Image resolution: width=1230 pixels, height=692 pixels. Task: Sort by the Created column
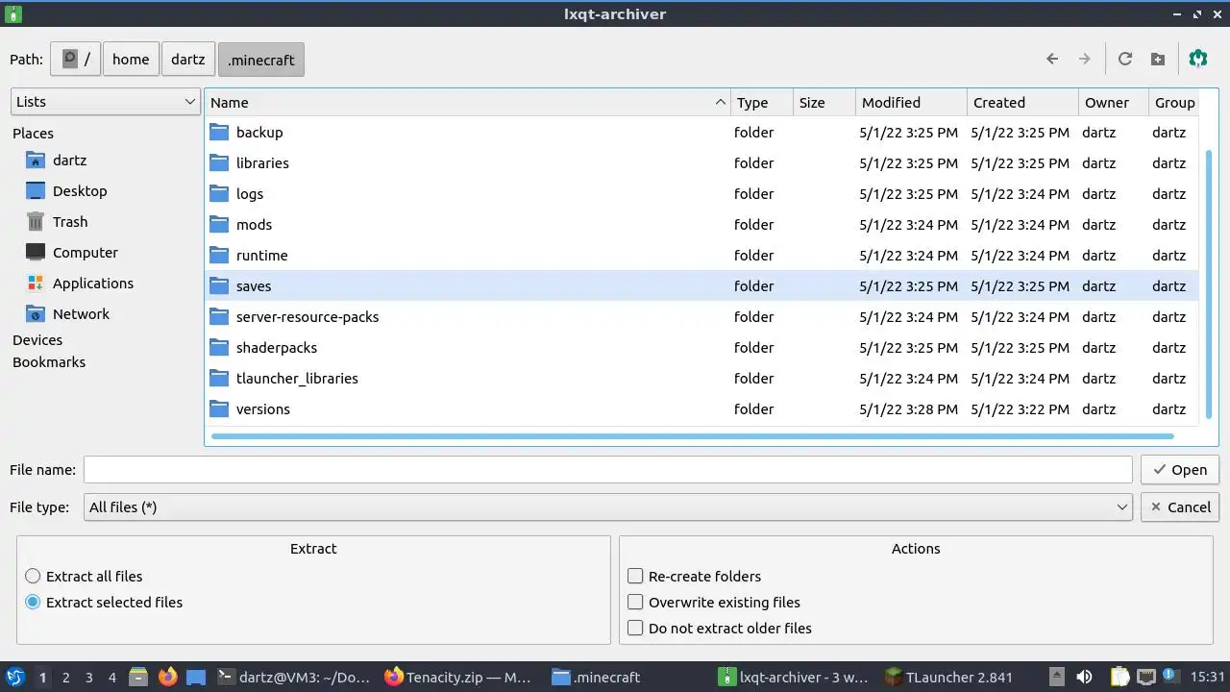tap(1022, 103)
